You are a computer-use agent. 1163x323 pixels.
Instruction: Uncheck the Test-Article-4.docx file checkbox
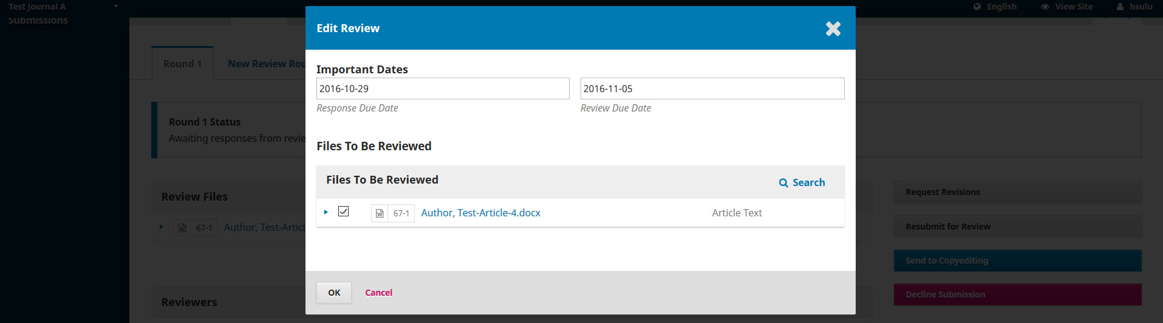[344, 211]
